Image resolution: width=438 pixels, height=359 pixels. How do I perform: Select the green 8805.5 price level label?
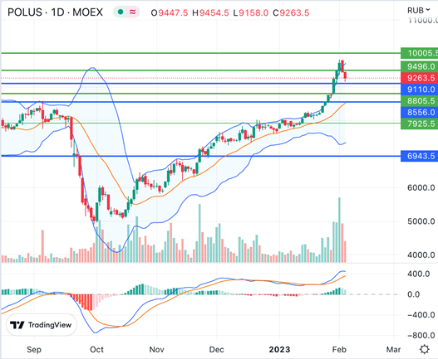(x=420, y=100)
